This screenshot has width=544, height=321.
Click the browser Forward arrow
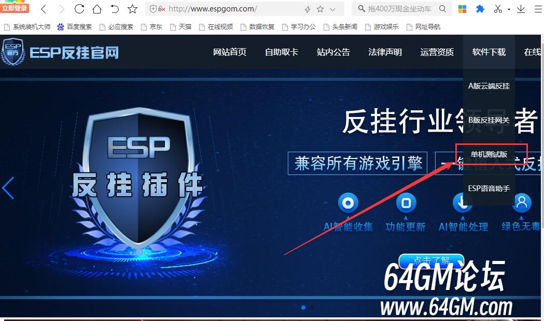[x=62, y=9]
